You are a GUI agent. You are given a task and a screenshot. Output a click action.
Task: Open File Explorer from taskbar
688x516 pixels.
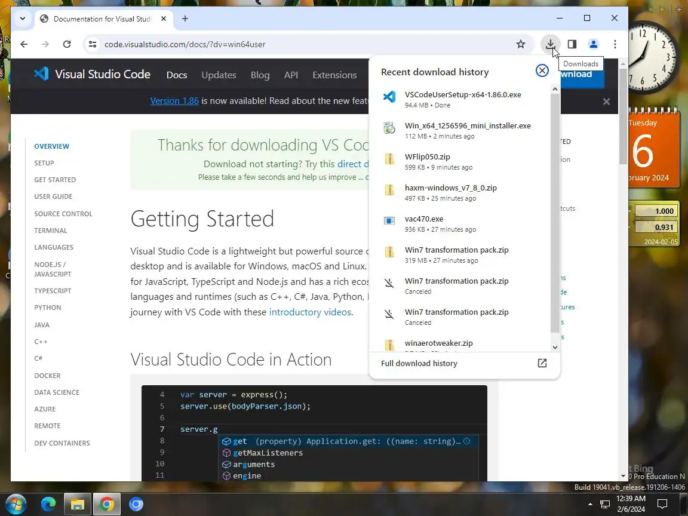click(x=77, y=505)
